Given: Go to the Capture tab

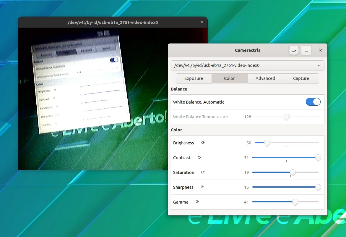Looking at the screenshot, I should coord(301,78).
